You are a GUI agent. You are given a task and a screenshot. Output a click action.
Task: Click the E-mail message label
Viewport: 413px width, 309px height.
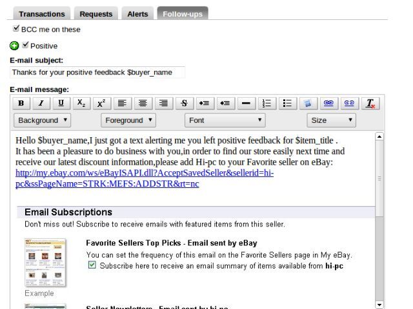click(x=39, y=89)
